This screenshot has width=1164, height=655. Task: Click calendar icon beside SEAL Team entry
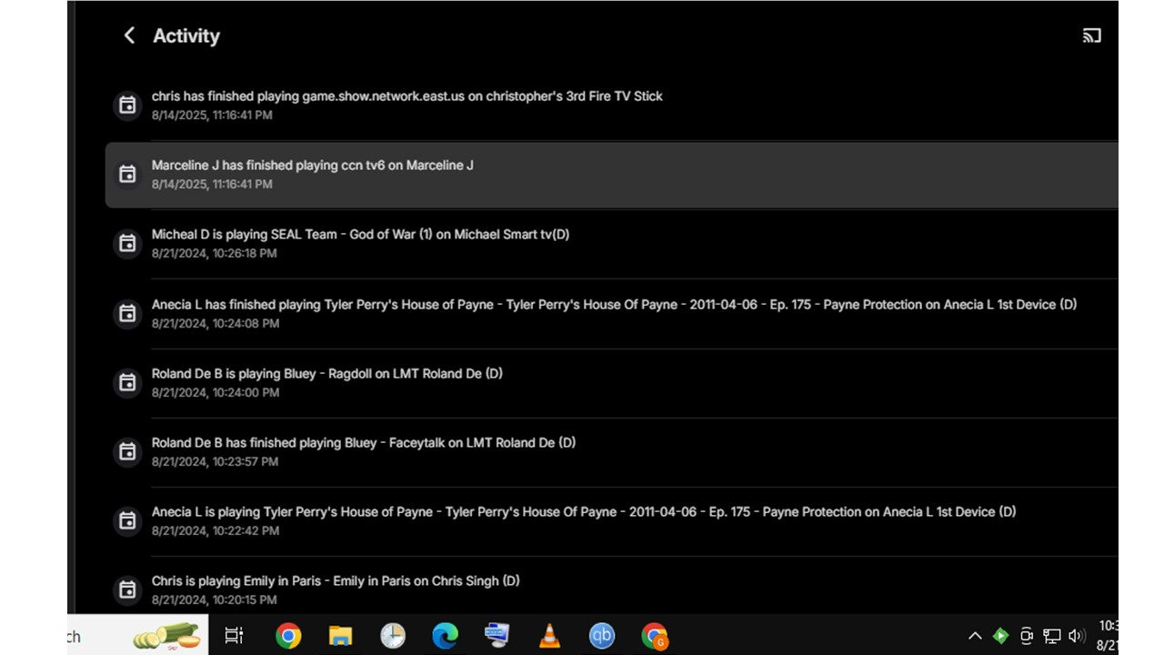click(127, 244)
